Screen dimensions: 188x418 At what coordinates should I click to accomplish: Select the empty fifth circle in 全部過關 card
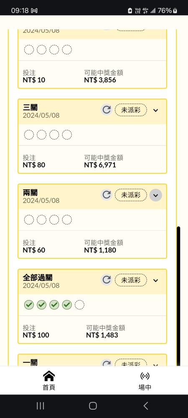pos(79,305)
